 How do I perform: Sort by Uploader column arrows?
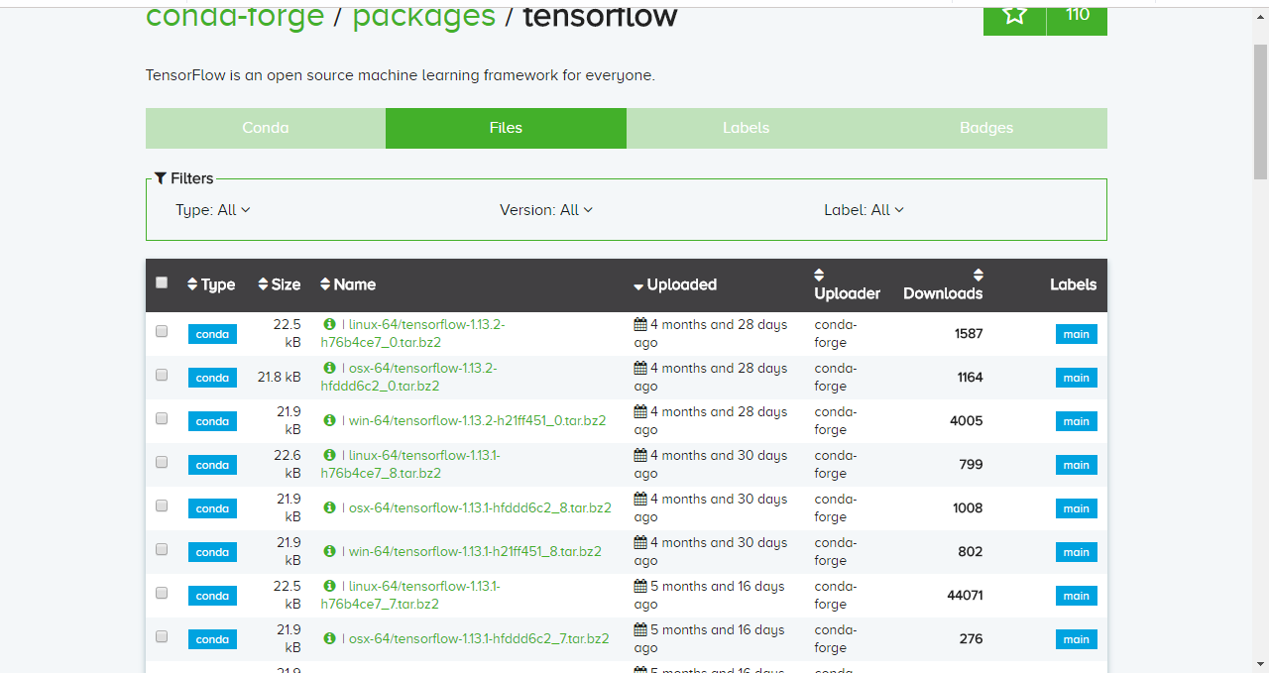(x=819, y=275)
